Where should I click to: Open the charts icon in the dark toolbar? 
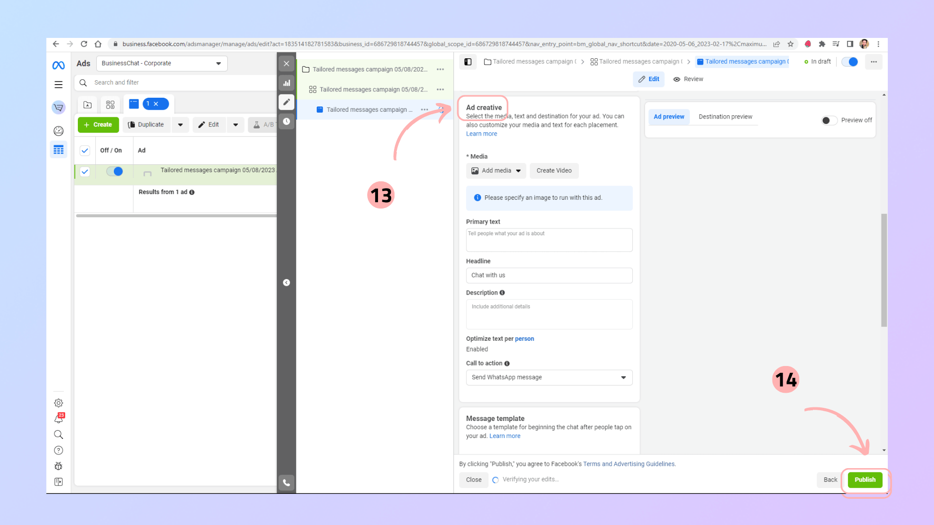click(287, 83)
